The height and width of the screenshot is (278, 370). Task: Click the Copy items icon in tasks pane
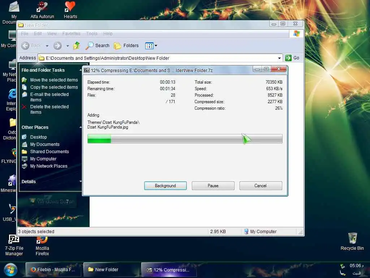[24, 87]
